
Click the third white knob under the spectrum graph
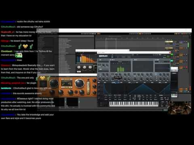click(x=90, y=67)
